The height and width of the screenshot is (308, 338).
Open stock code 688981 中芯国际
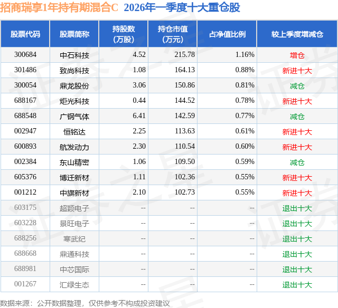click(25, 269)
